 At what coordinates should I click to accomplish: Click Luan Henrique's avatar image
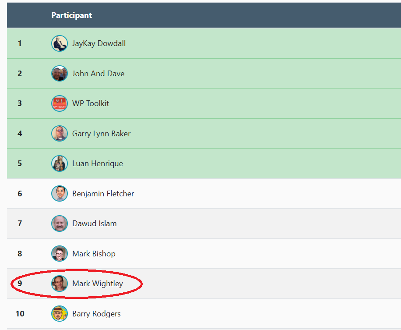coord(60,163)
